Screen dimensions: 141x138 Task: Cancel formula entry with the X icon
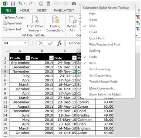point(41,43)
